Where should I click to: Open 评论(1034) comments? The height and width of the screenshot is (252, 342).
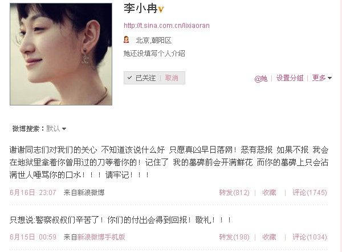coord(310,237)
